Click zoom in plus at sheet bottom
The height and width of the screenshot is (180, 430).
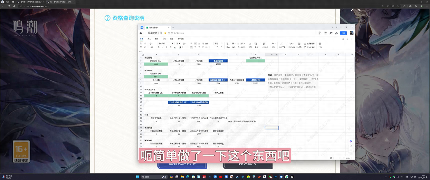click(x=352, y=158)
